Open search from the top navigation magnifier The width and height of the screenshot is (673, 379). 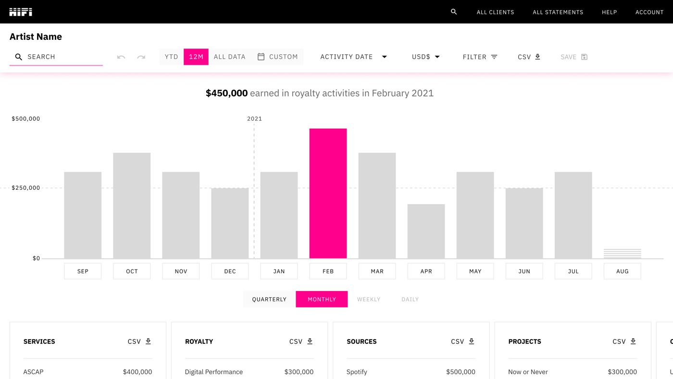[454, 12]
